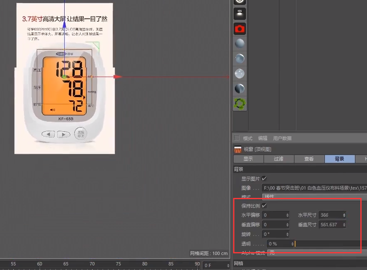Click the 图像 file path field
The image size is (367, 270).
[314, 188]
